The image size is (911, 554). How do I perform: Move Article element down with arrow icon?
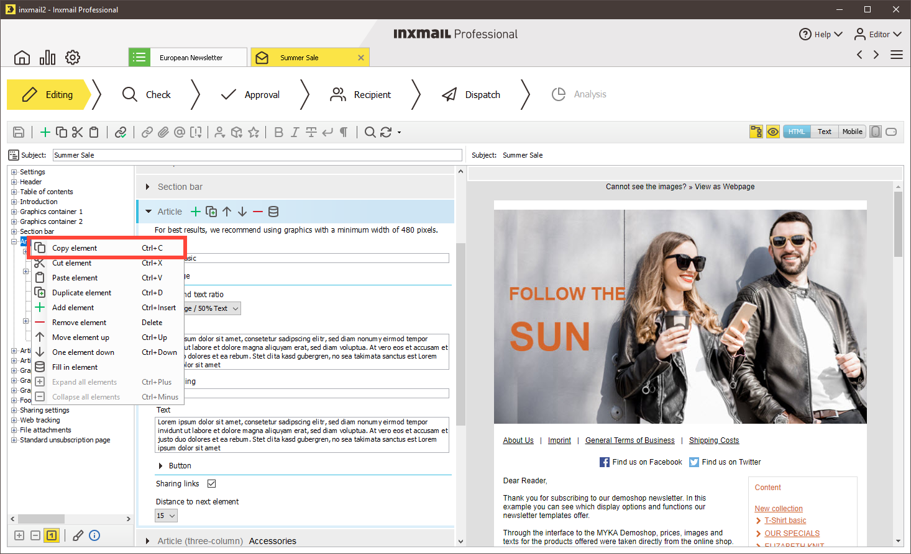coord(242,212)
